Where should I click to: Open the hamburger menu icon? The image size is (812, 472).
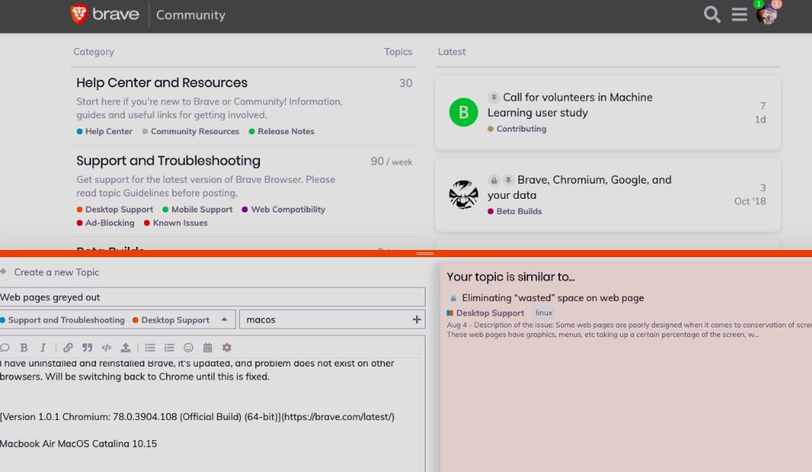pos(739,14)
